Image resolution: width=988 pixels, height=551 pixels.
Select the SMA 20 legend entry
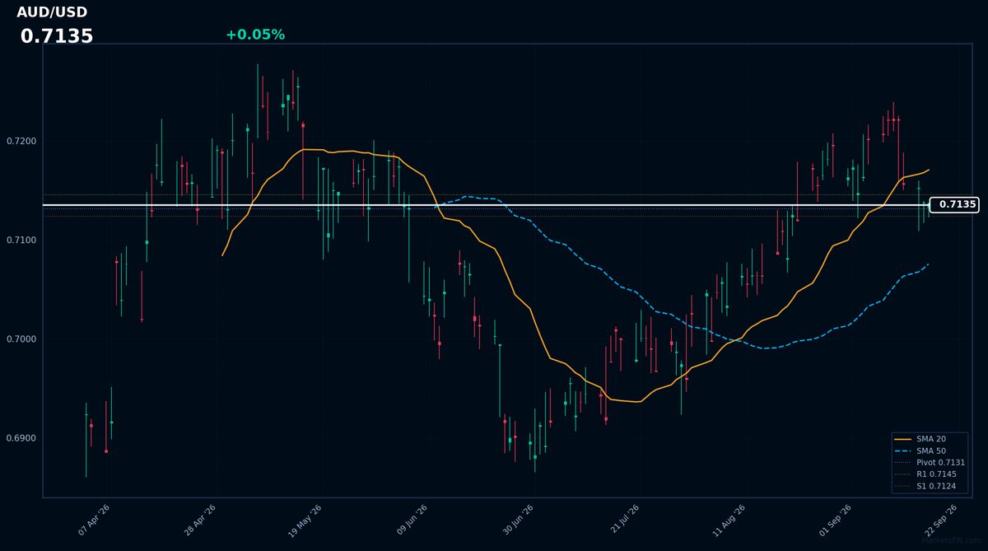click(931, 439)
